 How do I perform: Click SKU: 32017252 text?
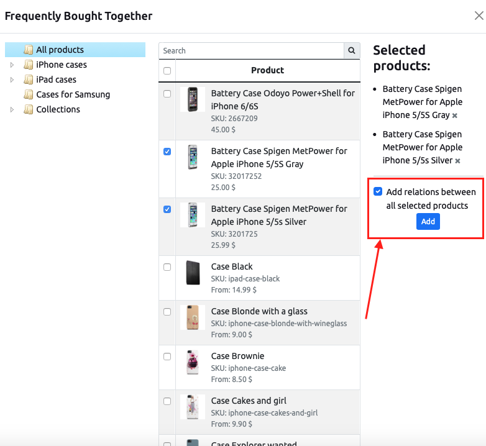pyautogui.click(x=236, y=176)
